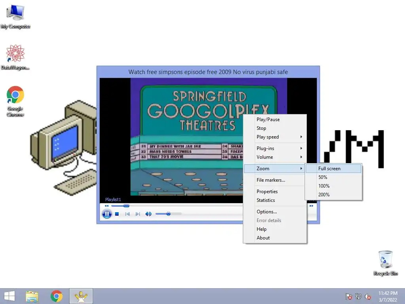Skip to next track in player

point(138,214)
